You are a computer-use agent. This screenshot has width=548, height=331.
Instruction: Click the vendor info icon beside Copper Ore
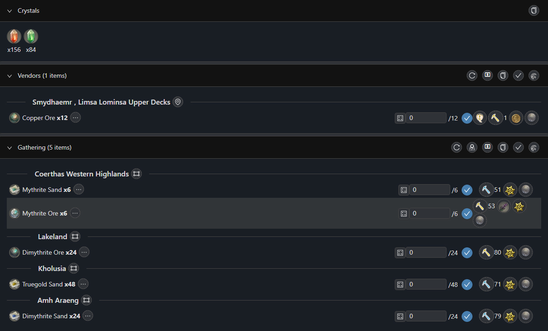coord(480,118)
